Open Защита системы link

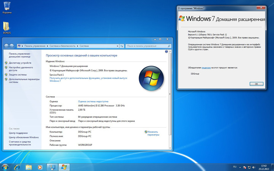(x=18, y=75)
